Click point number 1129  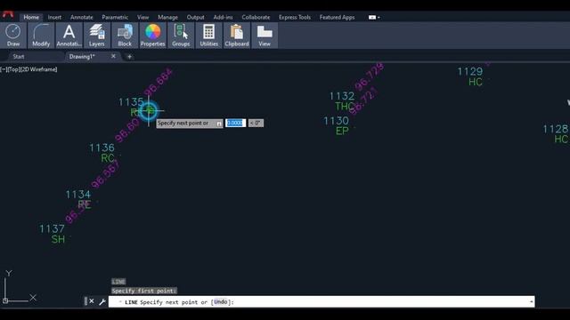click(x=470, y=71)
